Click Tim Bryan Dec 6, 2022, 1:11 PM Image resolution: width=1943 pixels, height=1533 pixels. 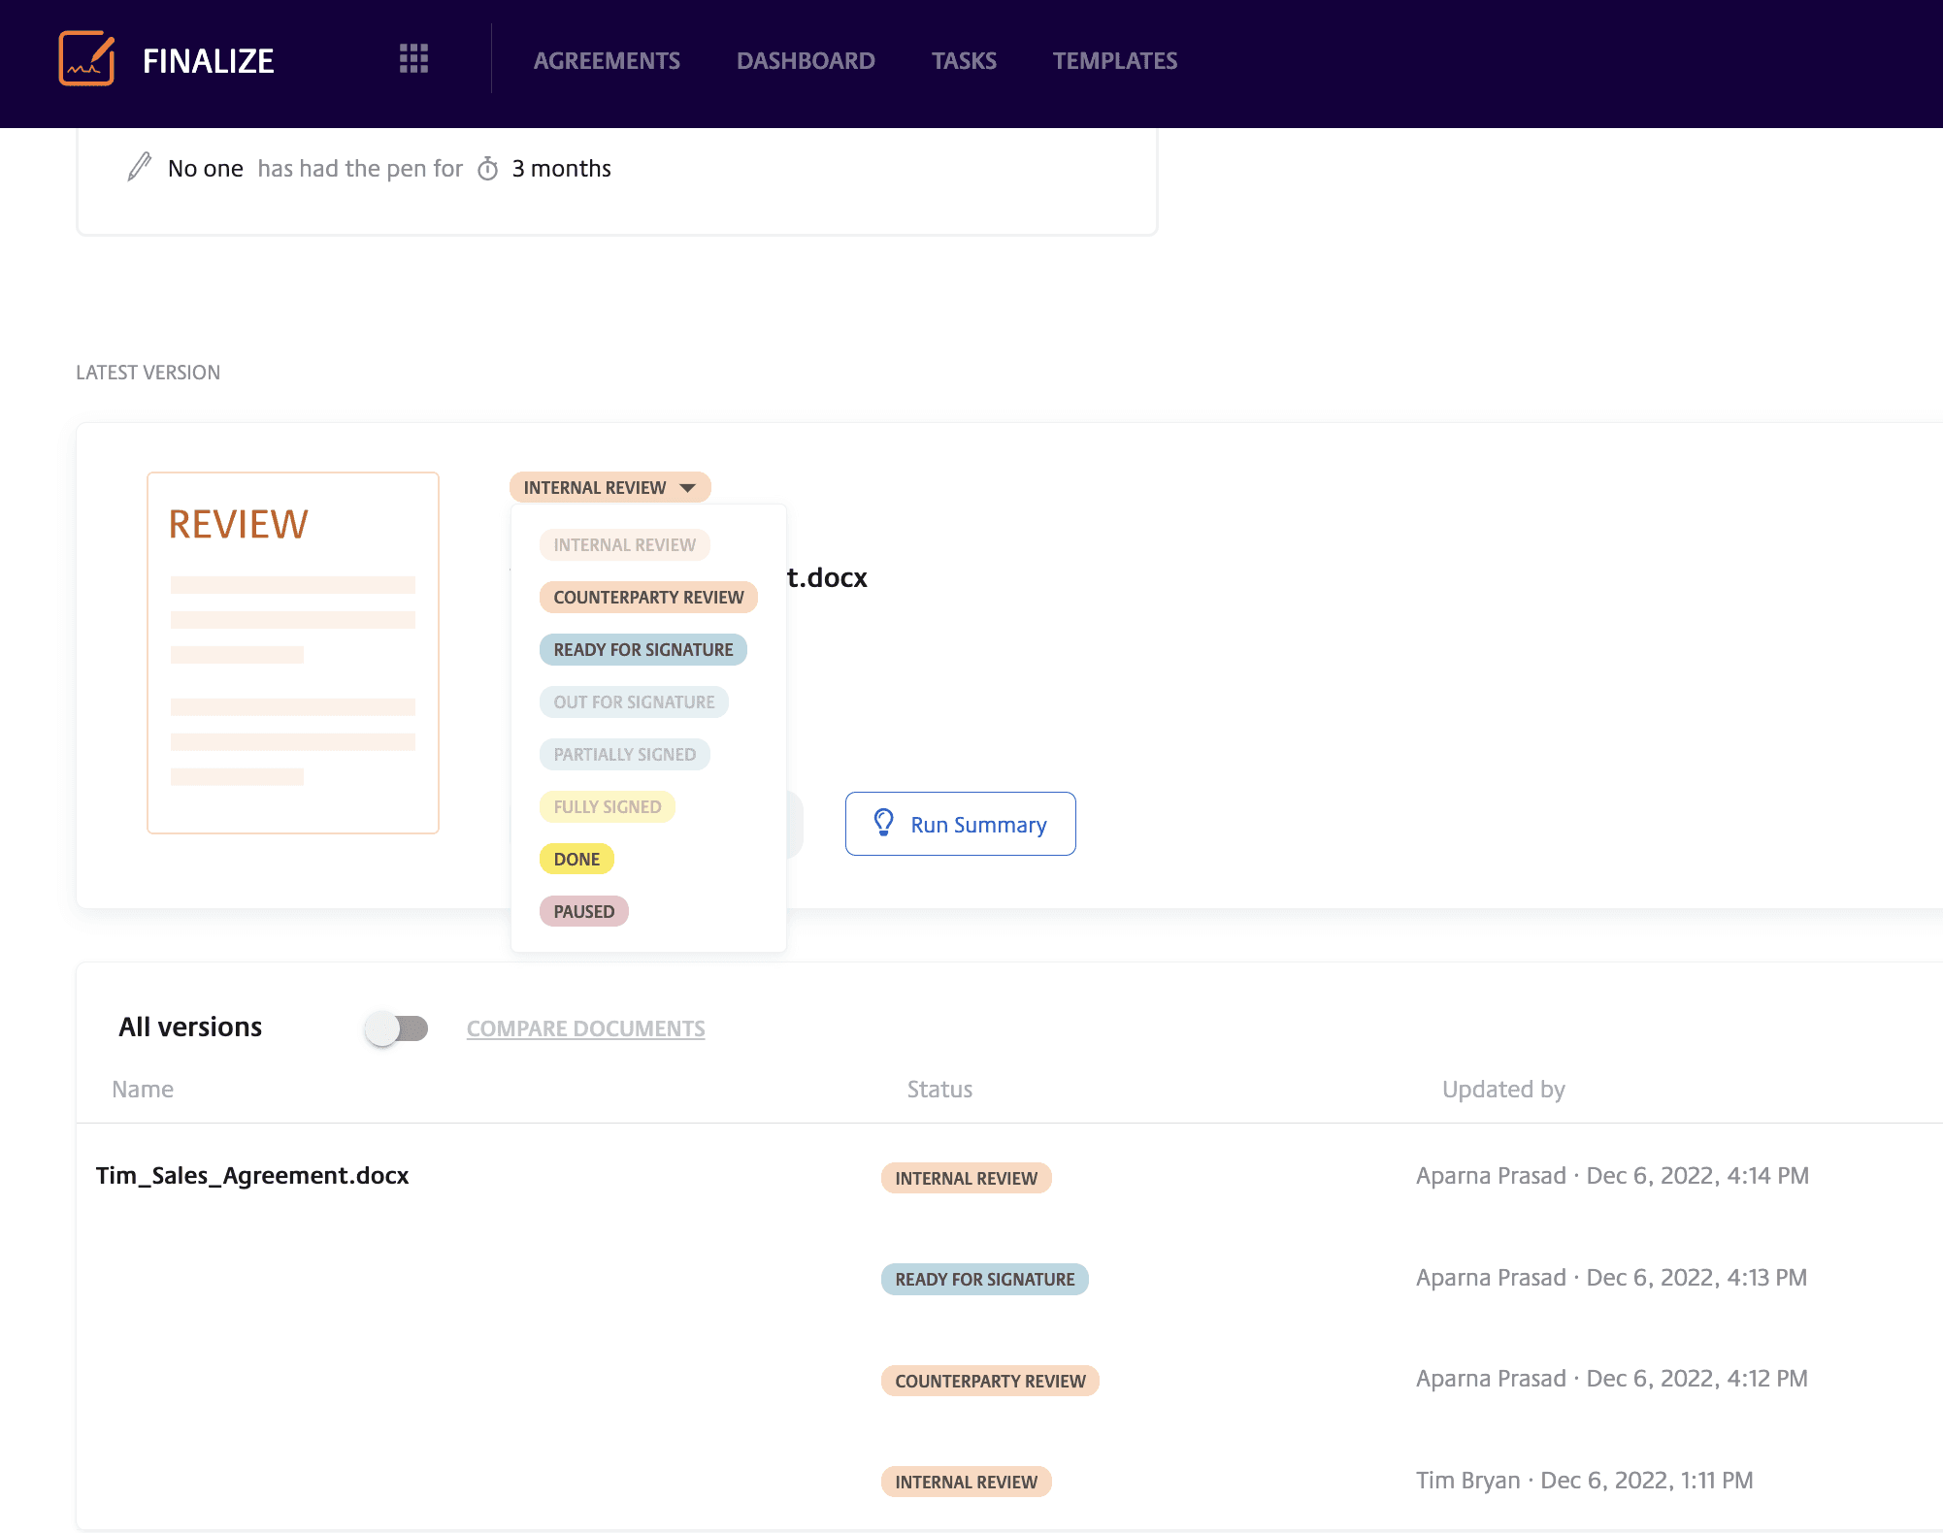pos(1585,1481)
